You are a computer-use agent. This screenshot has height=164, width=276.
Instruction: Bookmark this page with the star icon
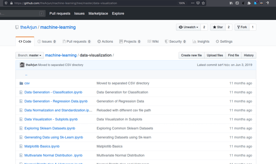click(x=203, y=3)
